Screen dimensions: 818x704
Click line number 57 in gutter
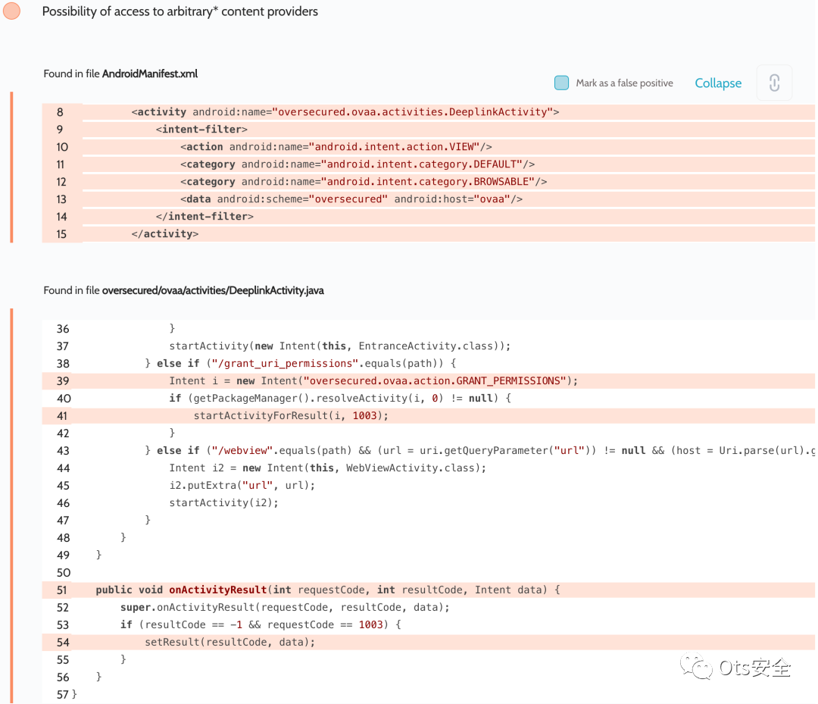(63, 695)
